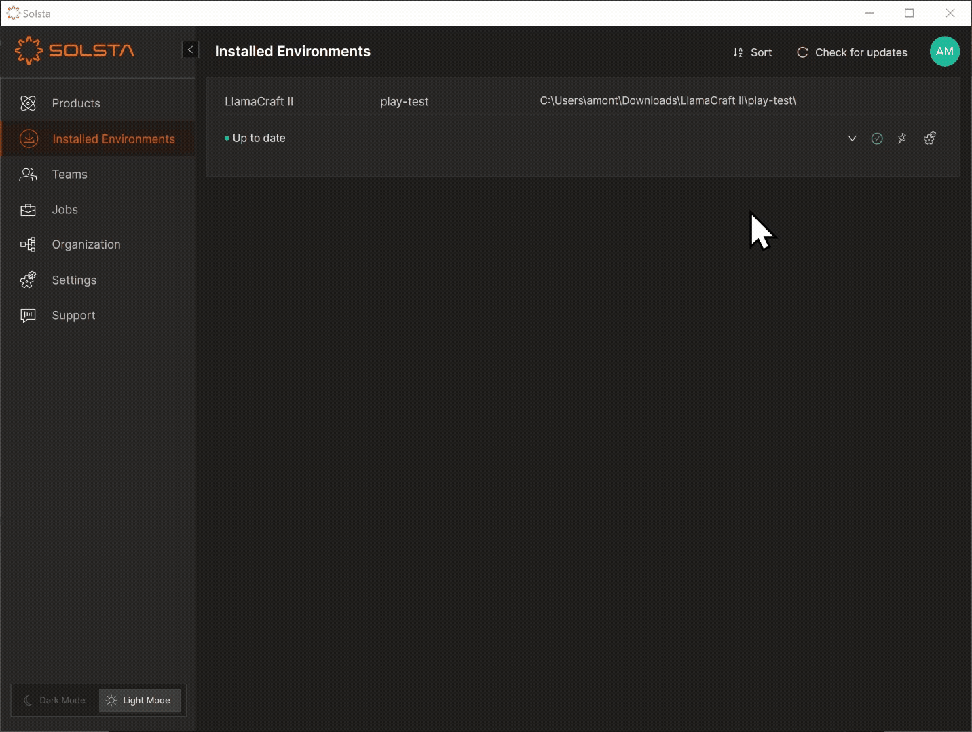Open the sidebar Settings gear icon
Screen dimensions: 972x732
coord(28,280)
